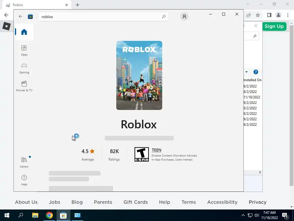Open Blog footer link
The image size is (294, 221).
77,202
